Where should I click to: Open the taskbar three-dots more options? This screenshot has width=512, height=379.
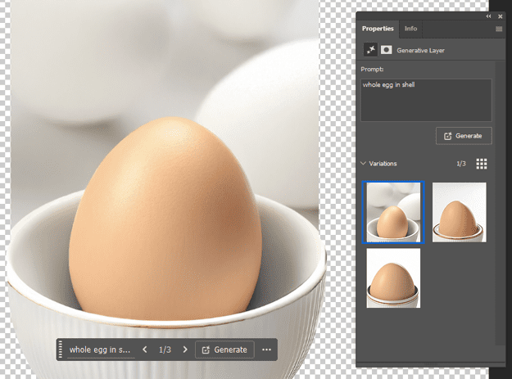266,350
